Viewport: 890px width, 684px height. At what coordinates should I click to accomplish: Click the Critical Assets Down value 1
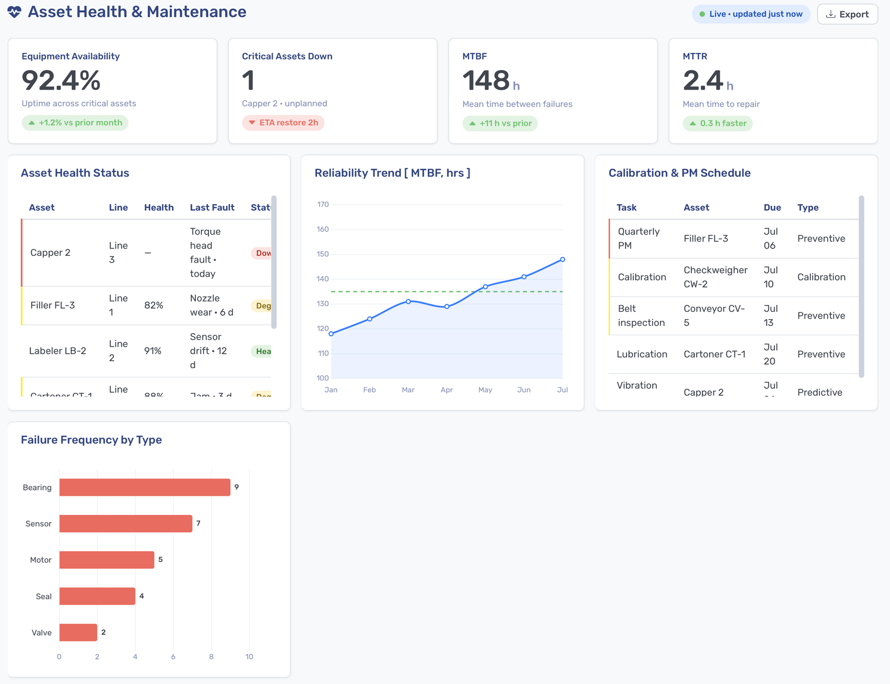[x=248, y=81]
